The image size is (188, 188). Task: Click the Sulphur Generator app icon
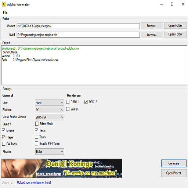click(4, 4)
